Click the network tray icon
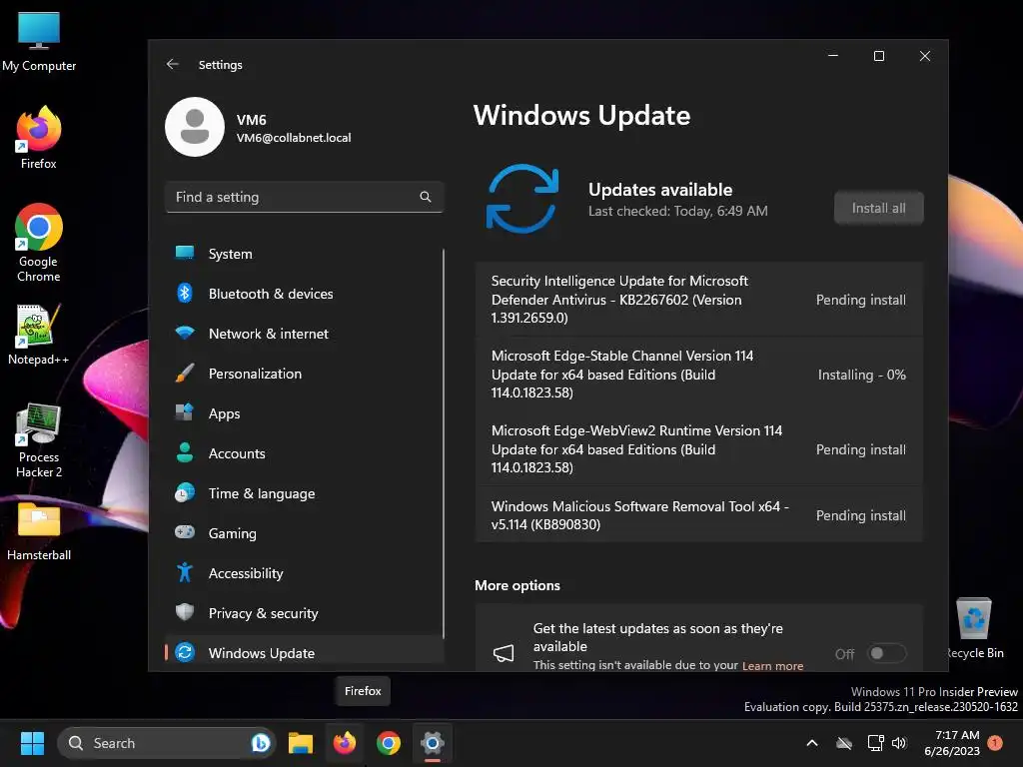1023x767 pixels. pyautogui.click(x=875, y=743)
